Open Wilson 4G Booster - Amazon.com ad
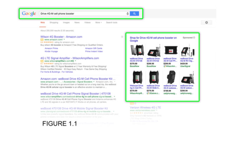244x143 pixels. (x=61, y=37)
